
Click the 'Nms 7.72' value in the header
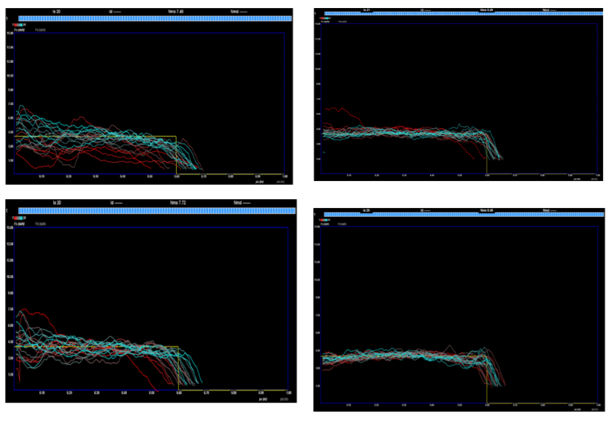177,203
